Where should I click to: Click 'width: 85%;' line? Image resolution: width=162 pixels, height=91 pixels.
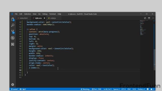coord(35,53)
